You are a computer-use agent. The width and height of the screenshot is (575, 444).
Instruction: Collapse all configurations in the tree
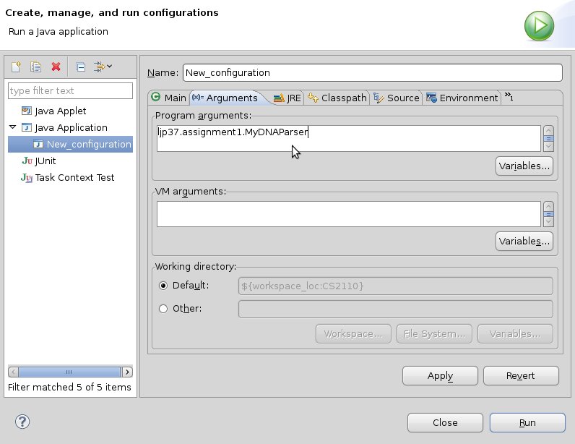click(x=81, y=67)
